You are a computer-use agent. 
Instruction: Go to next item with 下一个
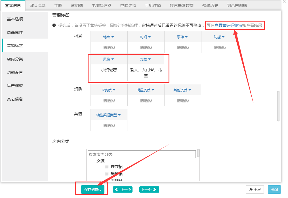(x=149, y=190)
